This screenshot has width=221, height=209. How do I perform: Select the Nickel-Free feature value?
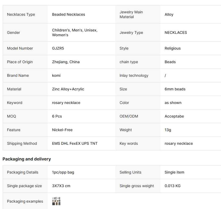coord(62,130)
